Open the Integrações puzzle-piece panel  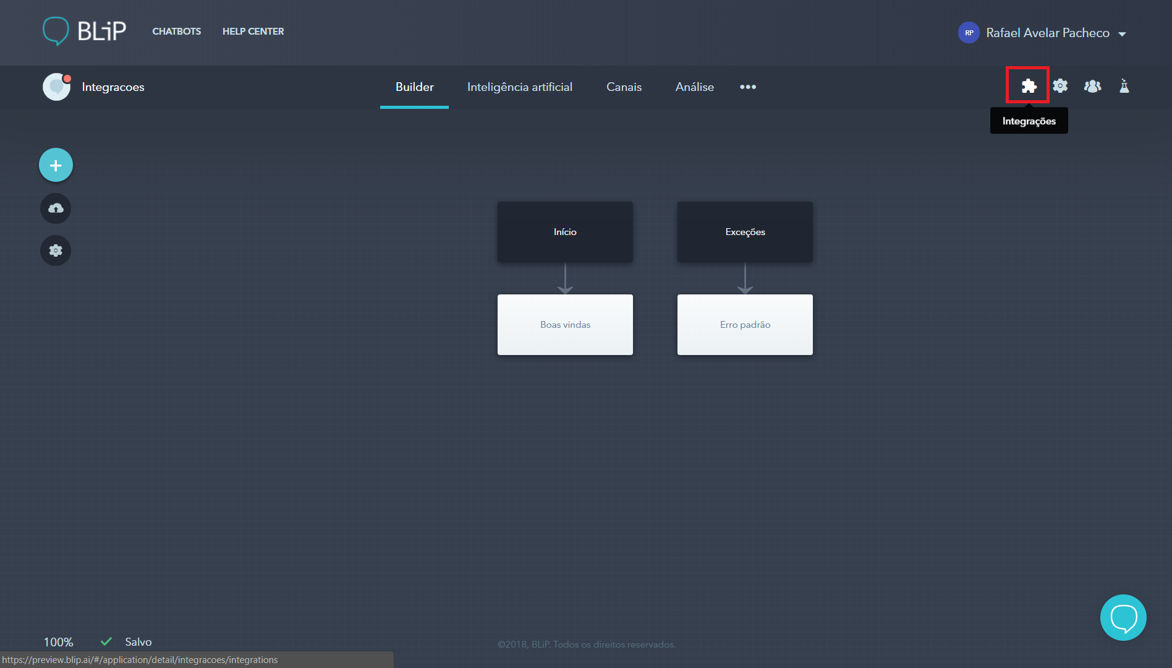pos(1027,86)
